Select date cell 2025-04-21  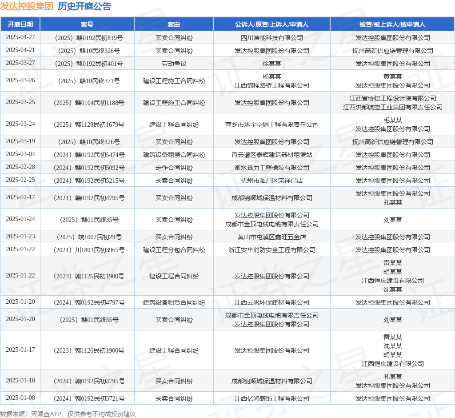pos(20,50)
